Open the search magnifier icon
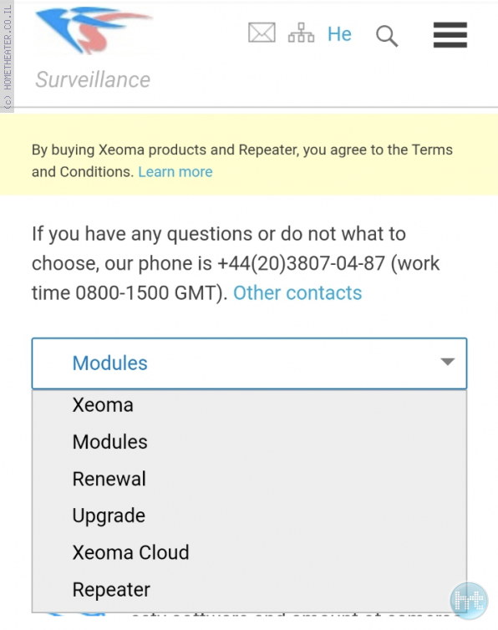The image size is (498, 630). (x=387, y=36)
